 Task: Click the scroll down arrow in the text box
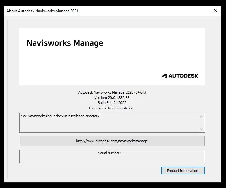coord(201,129)
